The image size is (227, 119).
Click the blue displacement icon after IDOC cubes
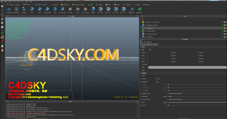tap(132, 9)
